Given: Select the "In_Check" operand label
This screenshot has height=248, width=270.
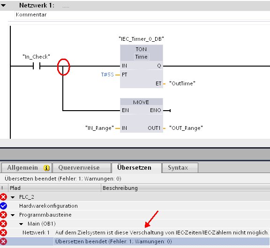Looking at the screenshot, I should click(x=36, y=57).
